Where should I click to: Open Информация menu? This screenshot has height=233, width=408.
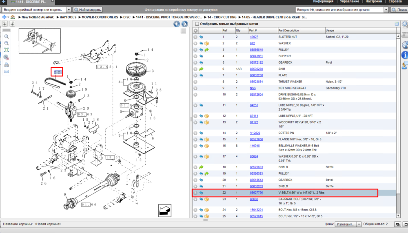click(x=323, y=2)
